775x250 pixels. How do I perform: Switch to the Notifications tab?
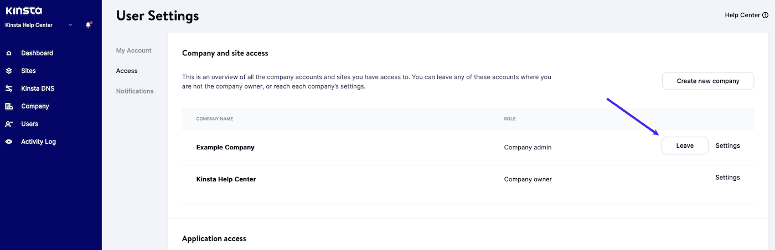(x=135, y=91)
